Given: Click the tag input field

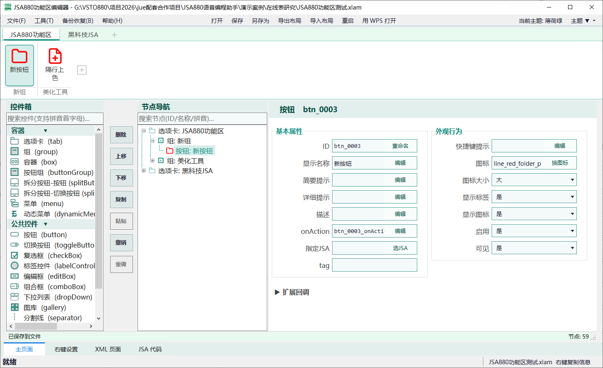Looking at the screenshot, I should [x=374, y=265].
